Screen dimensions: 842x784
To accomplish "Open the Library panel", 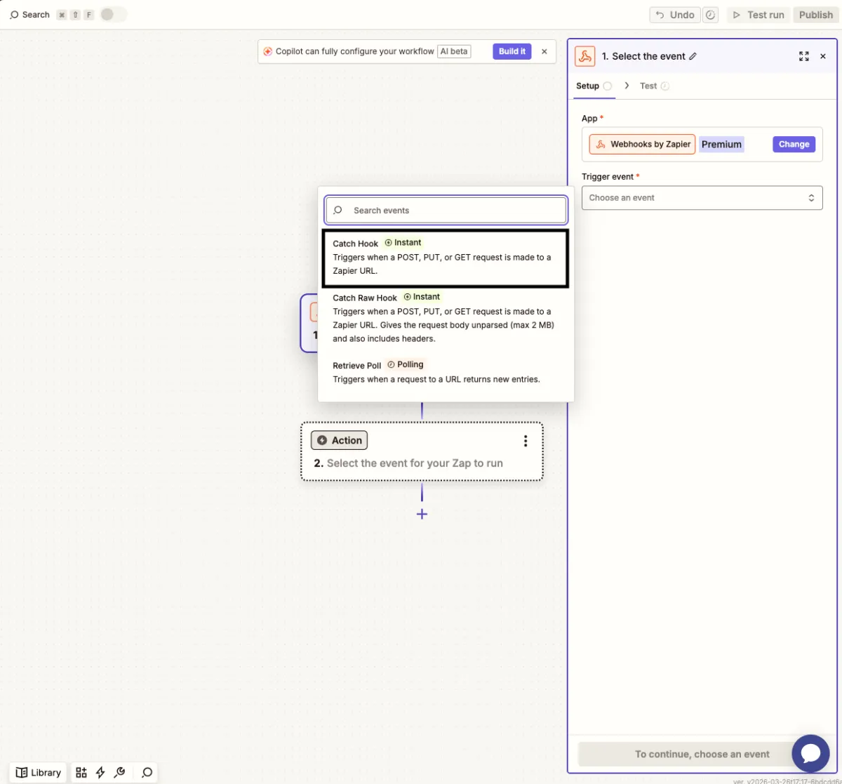I will (39, 772).
